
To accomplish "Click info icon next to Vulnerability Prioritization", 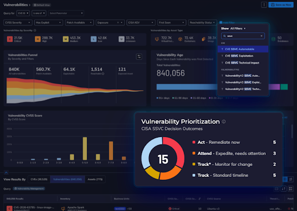I will pyautogui.click(x=224, y=121).
